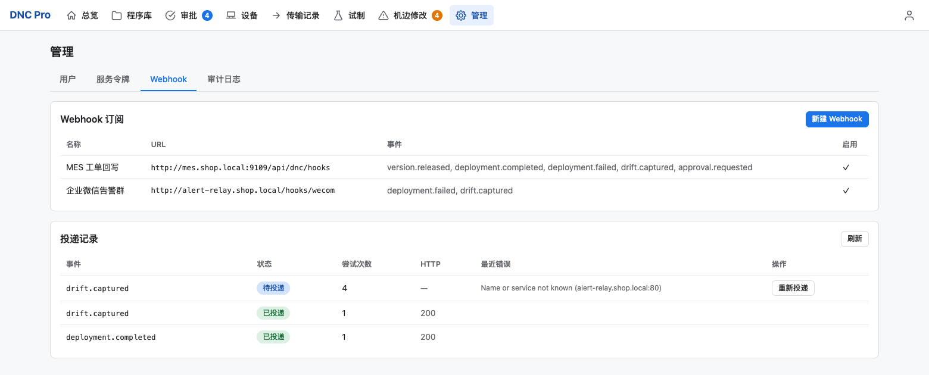Click the gear icon beside 管理

[461, 15]
